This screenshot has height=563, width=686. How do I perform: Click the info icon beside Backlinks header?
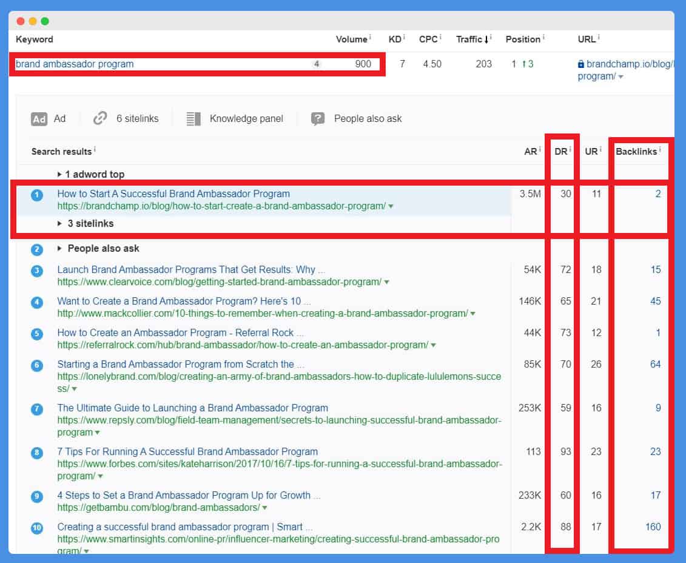(660, 150)
